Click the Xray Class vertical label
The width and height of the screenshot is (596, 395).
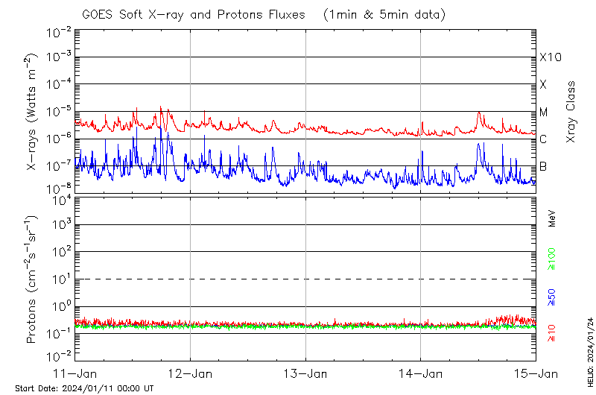pos(571,112)
